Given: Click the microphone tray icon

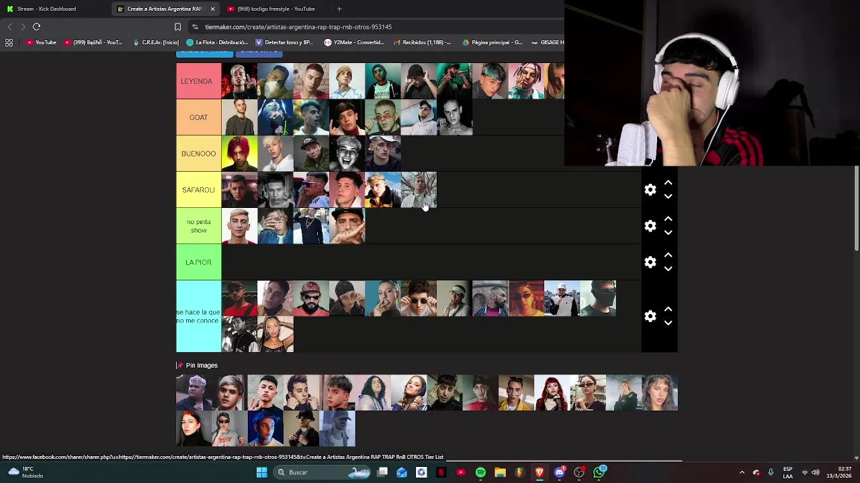Looking at the screenshot, I should tap(771, 472).
